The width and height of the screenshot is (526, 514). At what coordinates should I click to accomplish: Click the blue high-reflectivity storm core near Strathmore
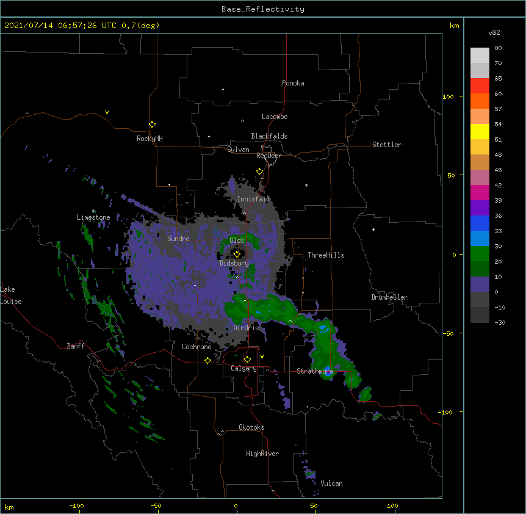pos(327,371)
